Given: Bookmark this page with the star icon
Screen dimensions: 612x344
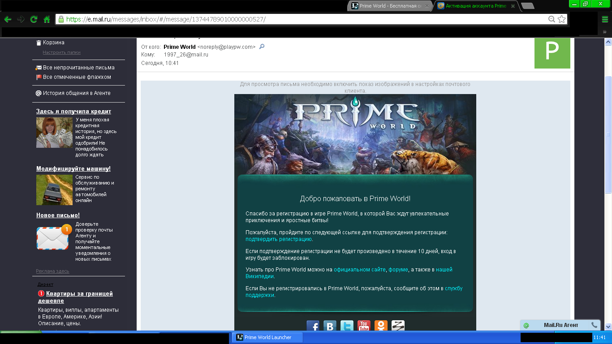Looking at the screenshot, I should click(562, 19).
